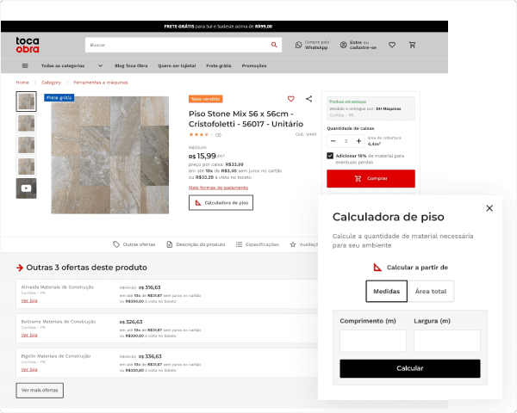The width and height of the screenshot is (517, 413).
Task: Click Ferramentas e máquinas breadcrumb
Action: 101,83
